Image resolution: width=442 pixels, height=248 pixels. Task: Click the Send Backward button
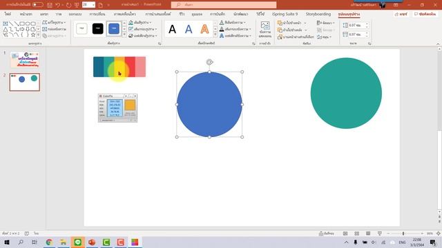point(292,30)
